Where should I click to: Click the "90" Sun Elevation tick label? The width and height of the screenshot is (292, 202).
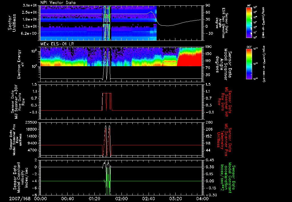pyautogui.click(x=208, y=5)
